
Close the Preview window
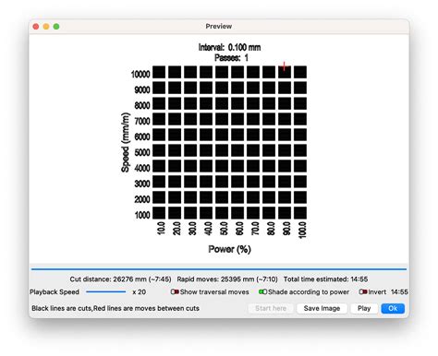pos(36,27)
